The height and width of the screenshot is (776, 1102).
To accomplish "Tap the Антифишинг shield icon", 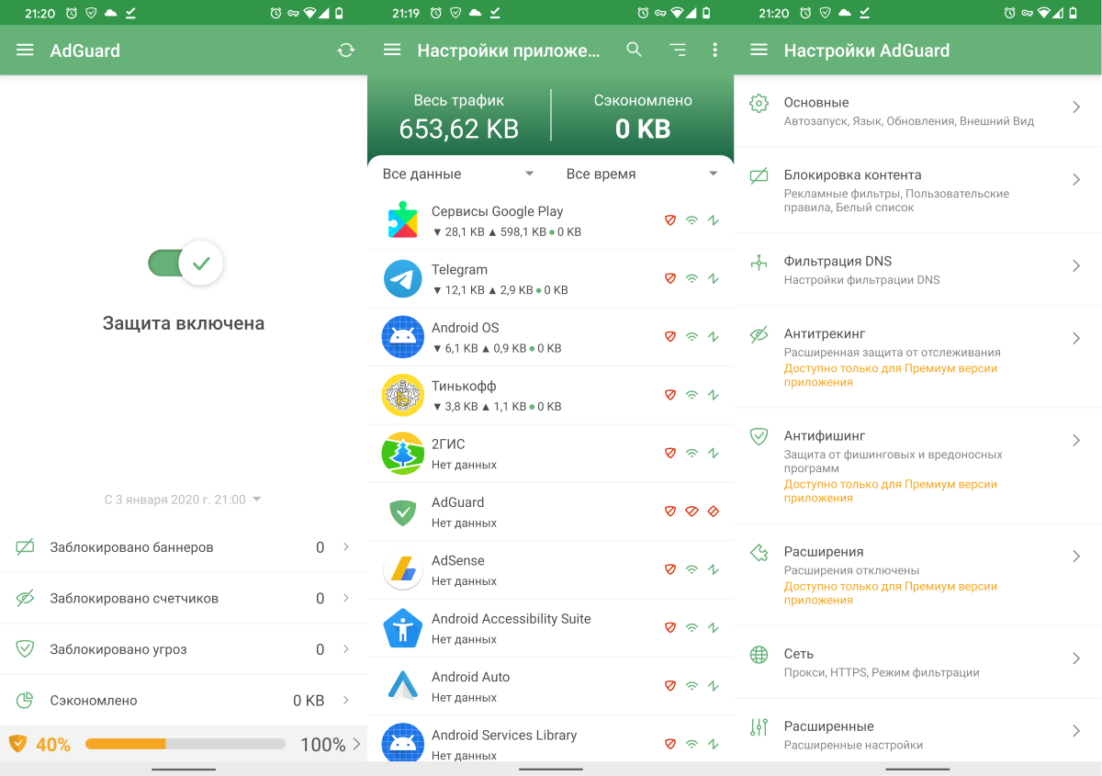I will click(759, 436).
